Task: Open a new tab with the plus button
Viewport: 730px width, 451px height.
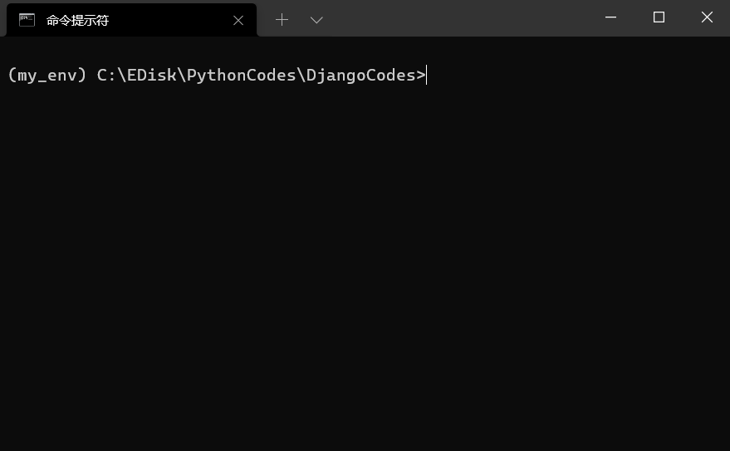Action: (282, 20)
